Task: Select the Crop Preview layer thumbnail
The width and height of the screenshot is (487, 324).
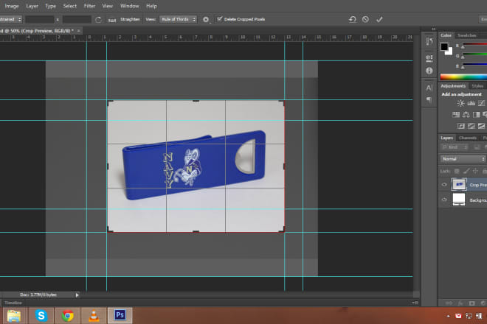Action: (459, 185)
